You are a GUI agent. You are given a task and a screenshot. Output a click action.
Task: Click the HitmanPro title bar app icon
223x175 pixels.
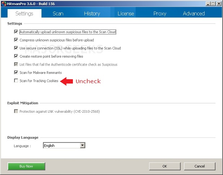pyautogui.click(x=4, y=4)
